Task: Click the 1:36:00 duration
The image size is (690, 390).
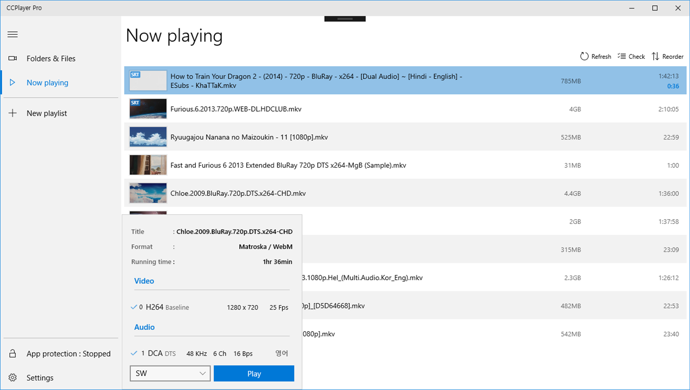Action: (668, 194)
